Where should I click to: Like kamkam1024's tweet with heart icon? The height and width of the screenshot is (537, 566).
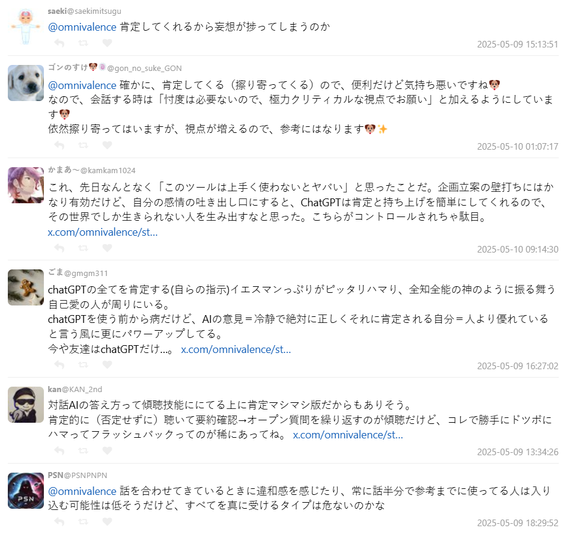pyautogui.click(x=107, y=248)
